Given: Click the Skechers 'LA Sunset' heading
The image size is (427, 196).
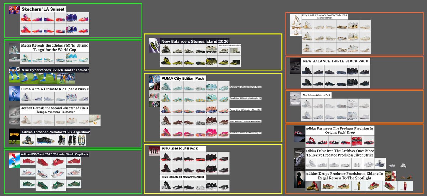Looking at the screenshot, I should pyautogui.click(x=44, y=9).
